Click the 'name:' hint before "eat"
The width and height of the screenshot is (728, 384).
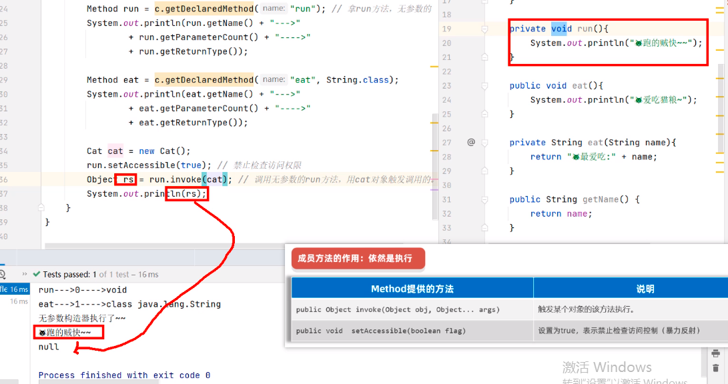click(x=274, y=80)
